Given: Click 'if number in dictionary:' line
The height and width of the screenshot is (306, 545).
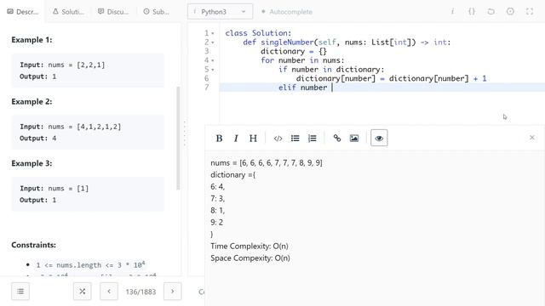Looking at the screenshot, I should pyautogui.click(x=331, y=70).
